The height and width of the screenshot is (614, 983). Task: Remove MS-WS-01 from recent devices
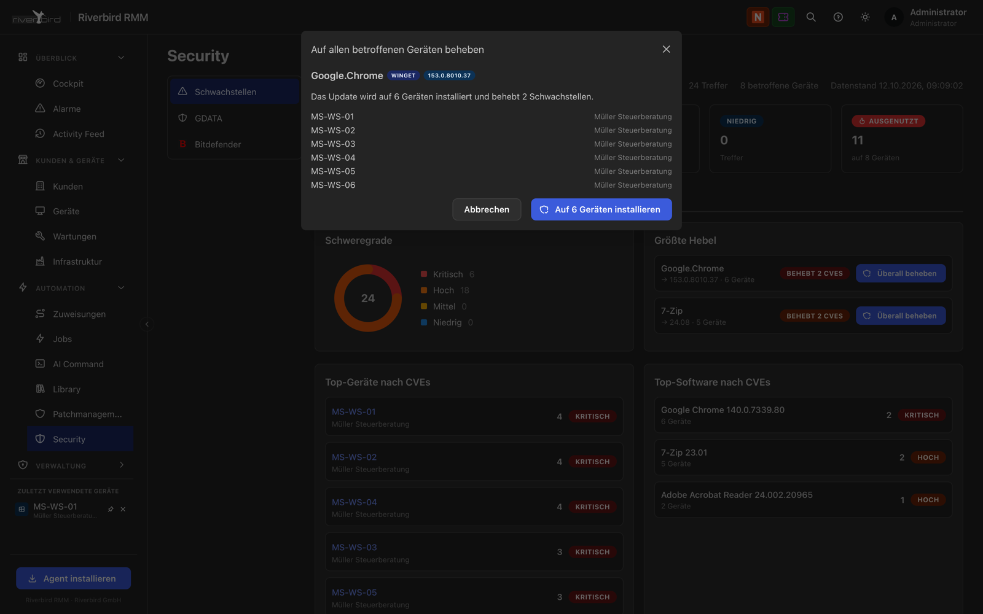[123, 509]
